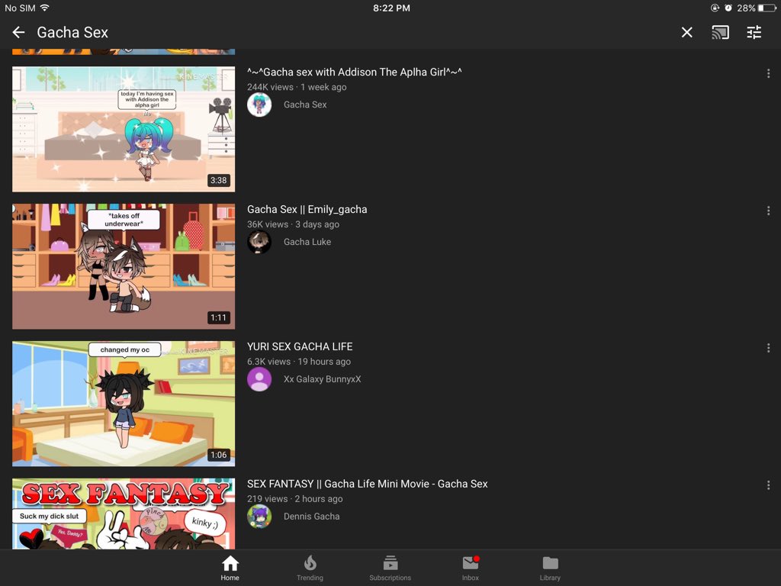Open the video title ending in Emily_gacha
This screenshot has height=586, width=781.
click(x=307, y=209)
